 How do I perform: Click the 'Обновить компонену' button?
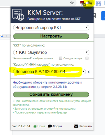[x=51, y=94]
